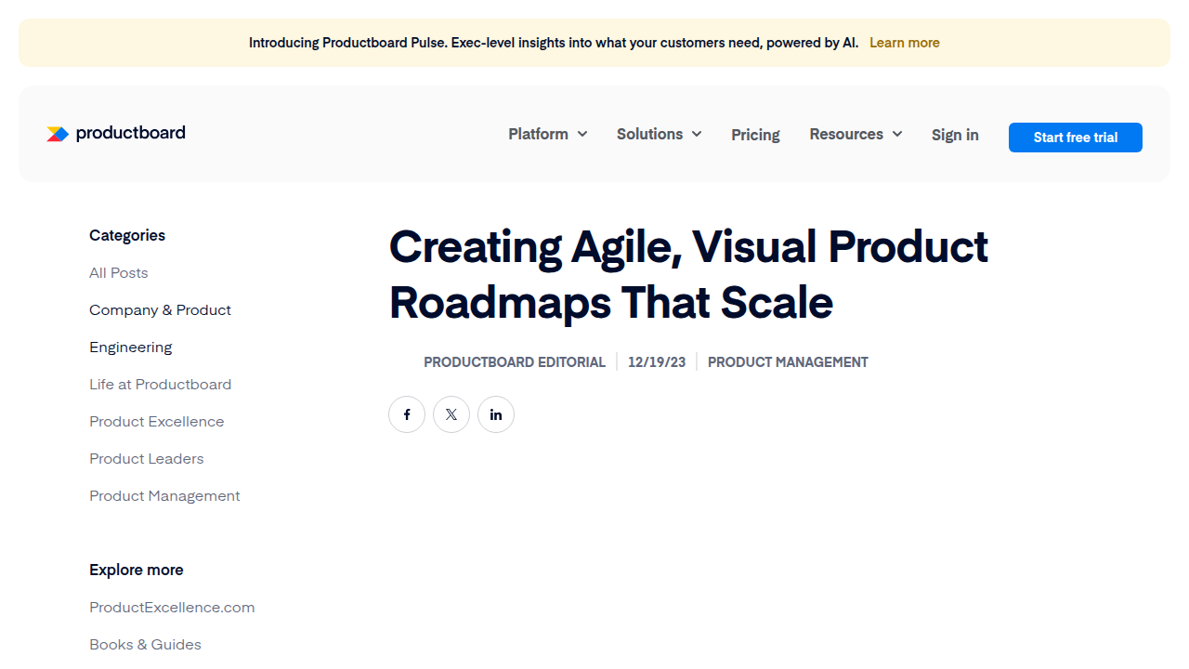Open the ProductExcellence.com link

click(x=172, y=607)
